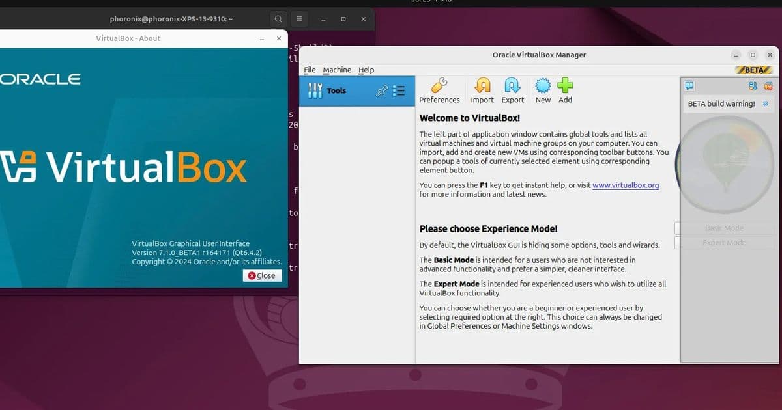
Task: Export an appliance
Action: click(513, 90)
